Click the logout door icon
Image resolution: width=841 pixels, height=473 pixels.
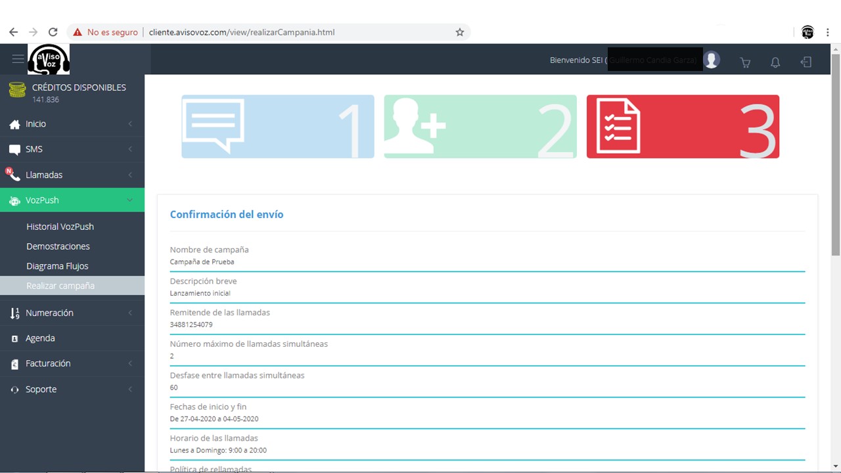(806, 62)
